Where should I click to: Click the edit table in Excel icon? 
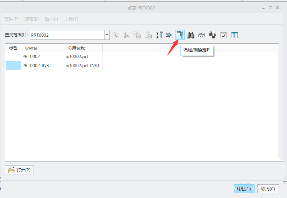(x=235, y=35)
